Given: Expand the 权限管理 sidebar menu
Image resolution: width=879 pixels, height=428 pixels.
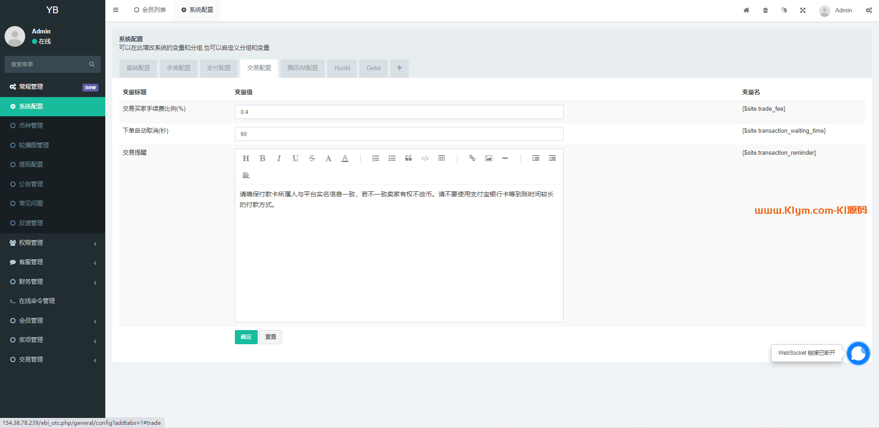Looking at the screenshot, I should tap(53, 243).
